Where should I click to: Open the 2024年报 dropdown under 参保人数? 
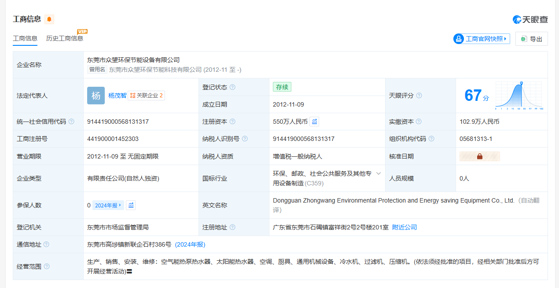pos(108,205)
